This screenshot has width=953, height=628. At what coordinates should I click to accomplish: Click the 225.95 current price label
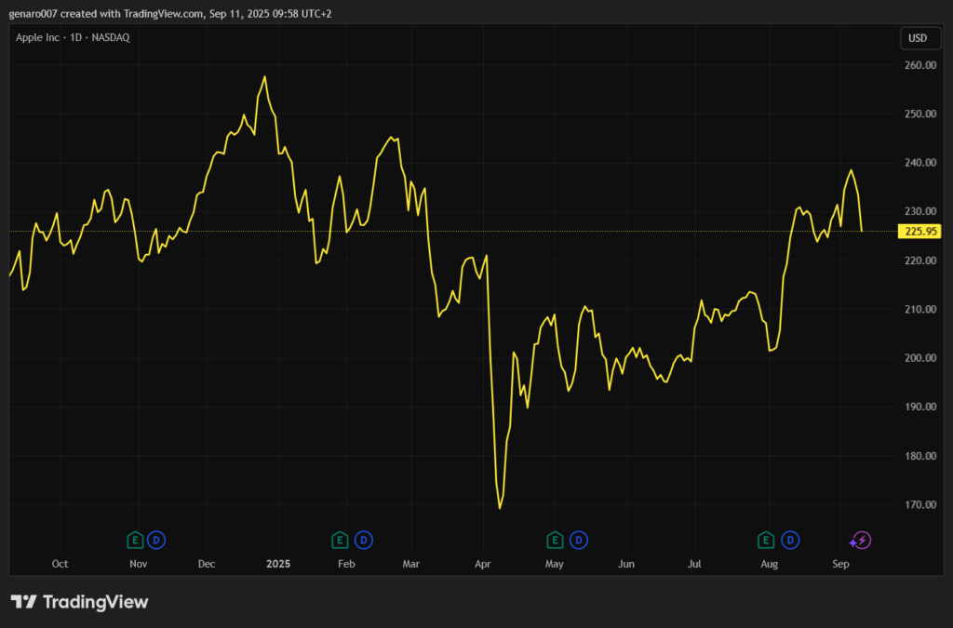click(x=918, y=232)
